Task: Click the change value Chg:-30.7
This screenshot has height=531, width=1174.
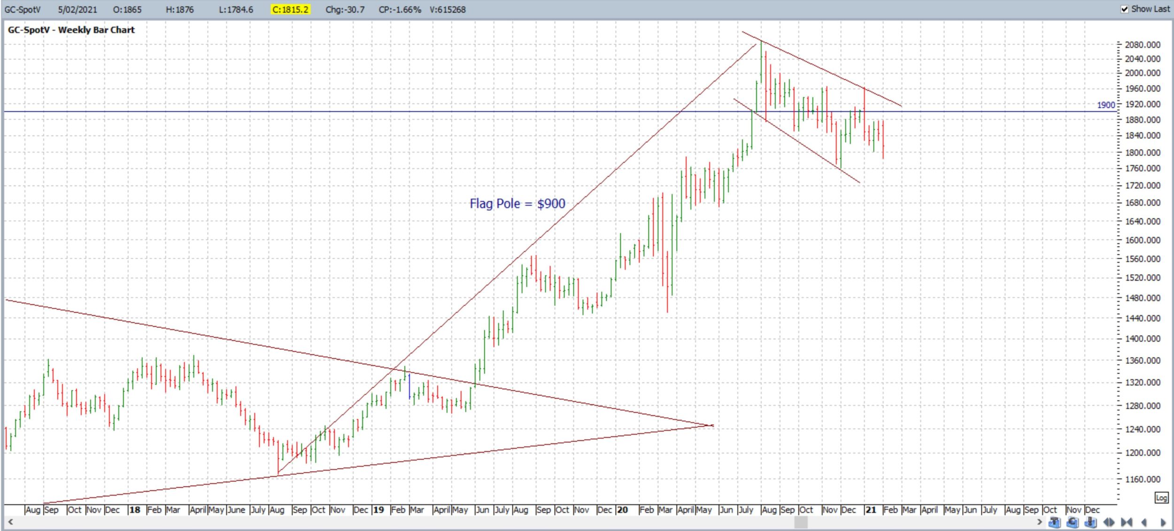Action: [345, 9]
